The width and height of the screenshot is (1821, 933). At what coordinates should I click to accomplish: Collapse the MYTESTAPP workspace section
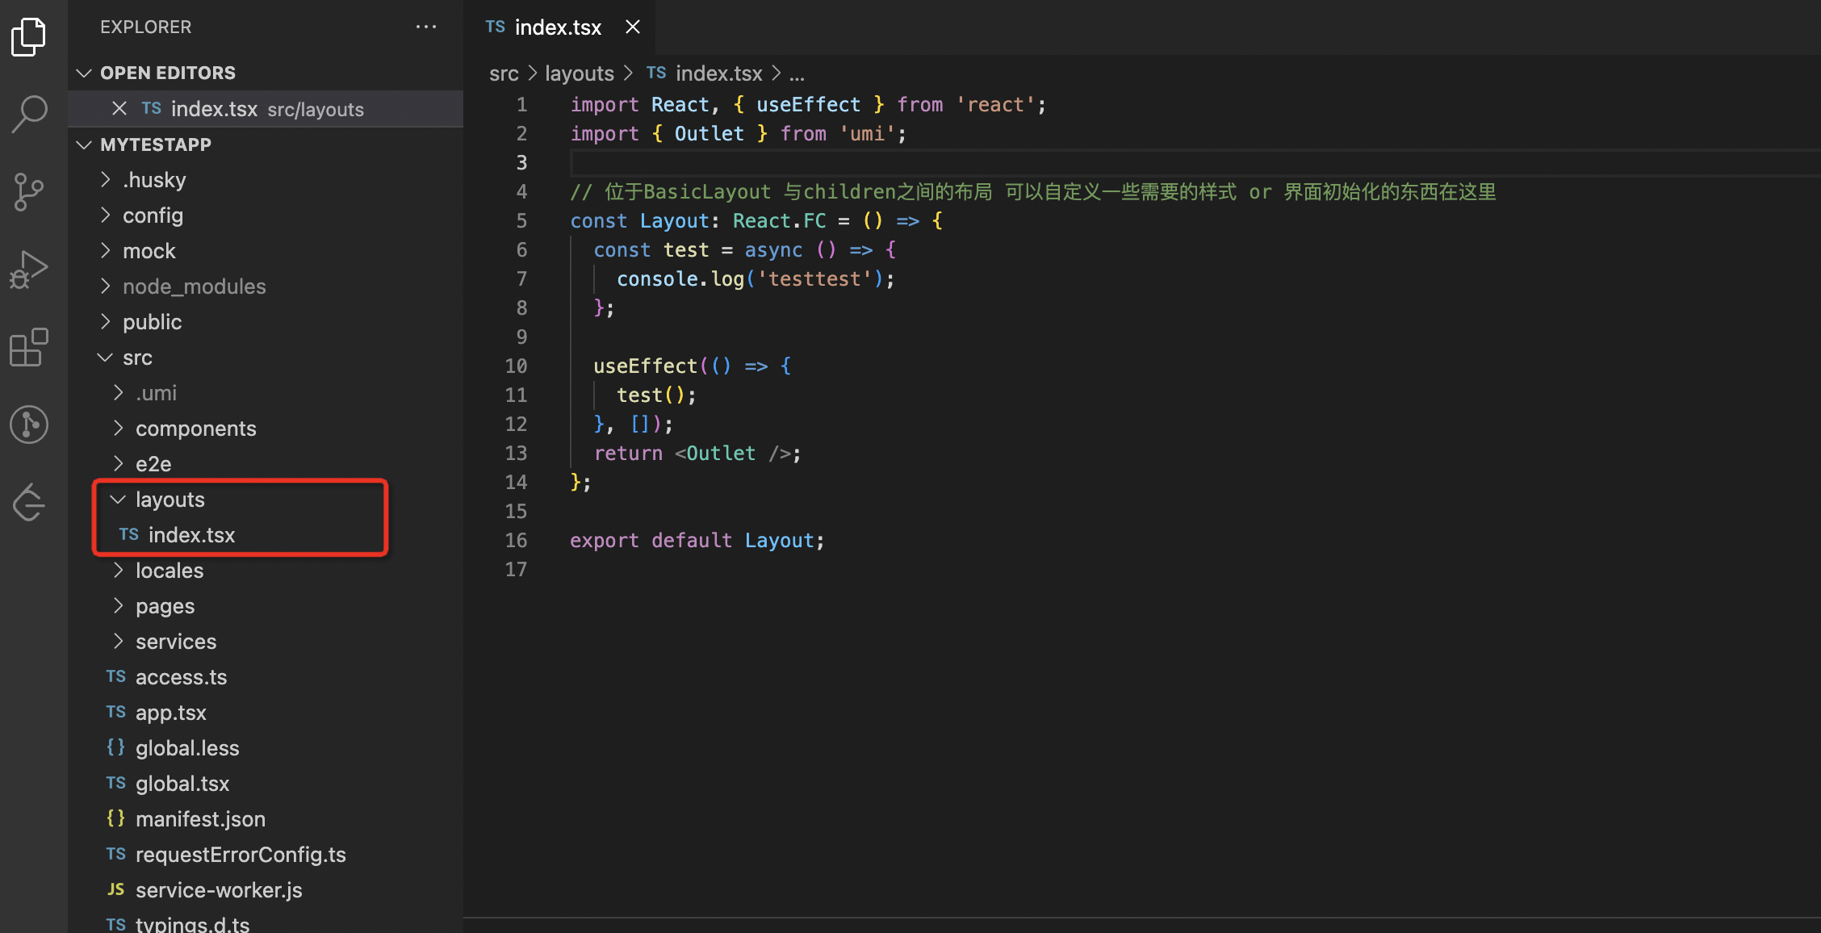(x=84, y=144)
